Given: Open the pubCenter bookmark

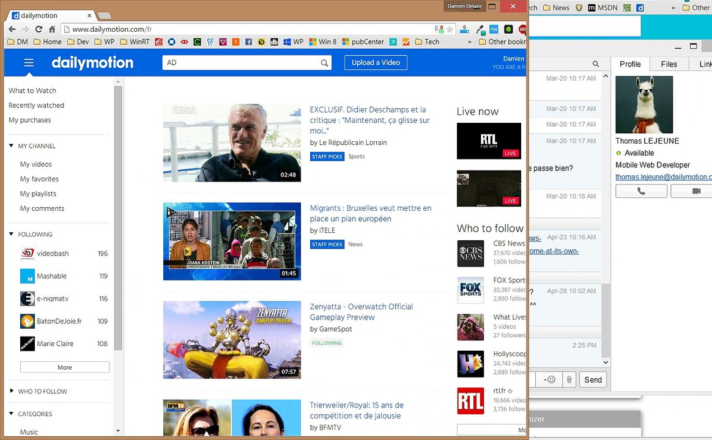Looking at the screenshot, I should click(x=363, y=42).
